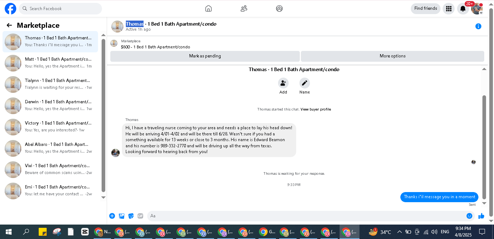The height and width of the screenshot is (239, 494).
Task: Open the apps grid menu
Action: point(448,9)
